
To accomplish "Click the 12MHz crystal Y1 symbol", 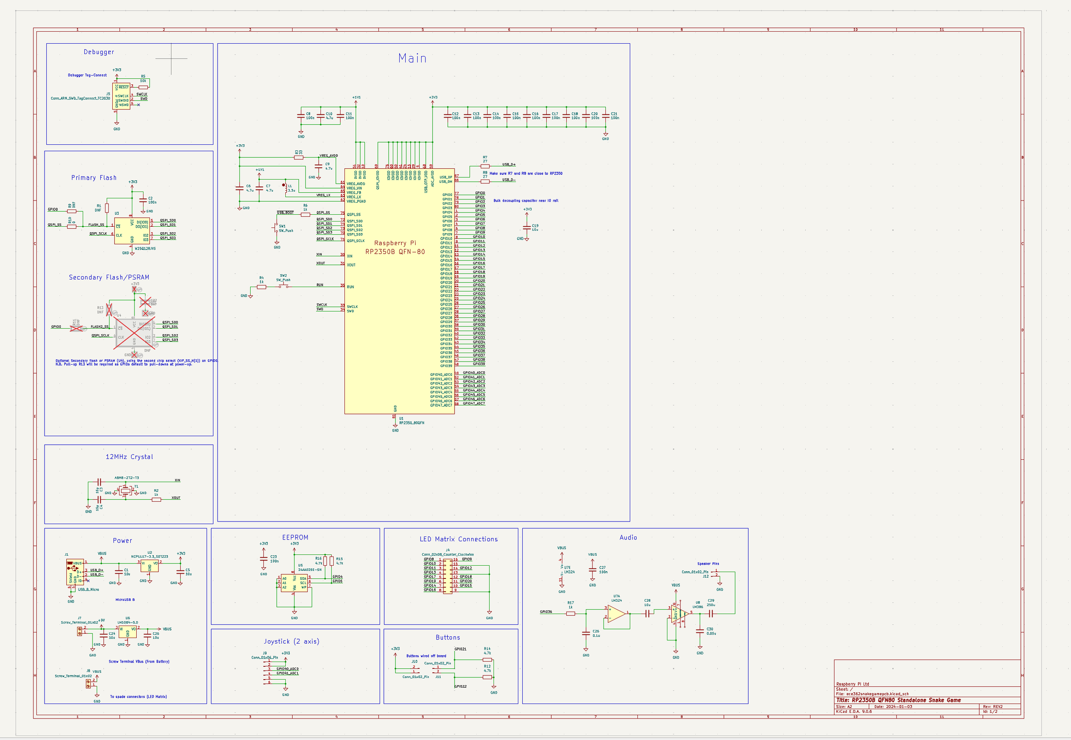I will (x=125, y=491).
